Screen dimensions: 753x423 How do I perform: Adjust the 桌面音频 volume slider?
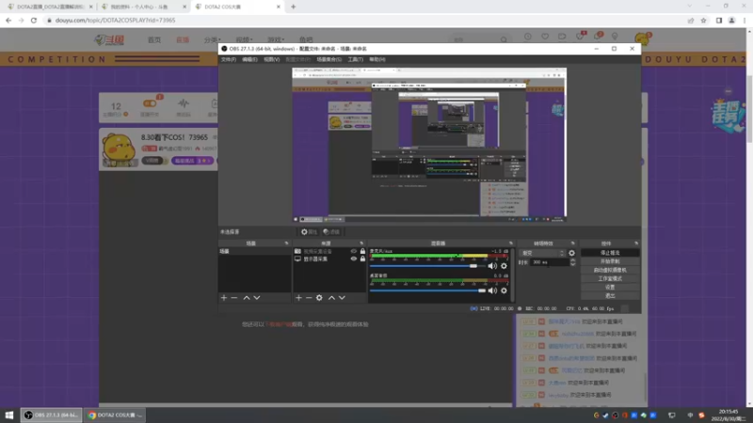tap(427, 290)
